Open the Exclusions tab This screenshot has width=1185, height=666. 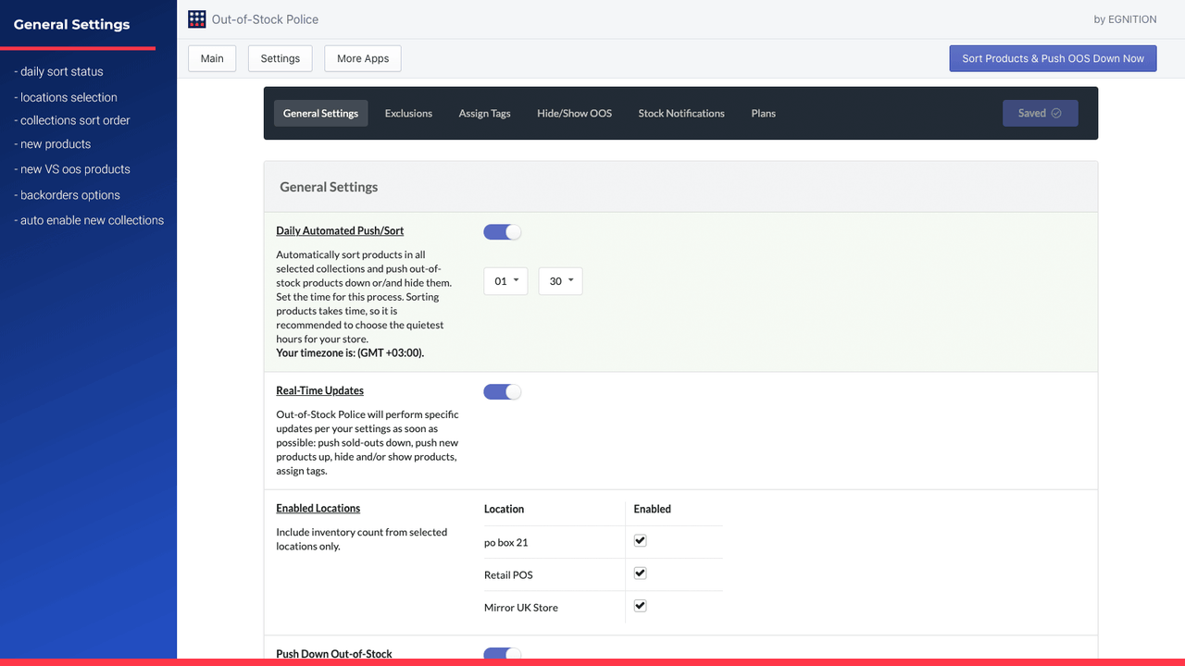coord(408,113)
